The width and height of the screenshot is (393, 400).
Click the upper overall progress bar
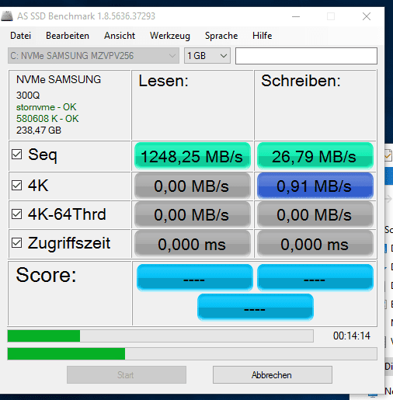[161, 336]
